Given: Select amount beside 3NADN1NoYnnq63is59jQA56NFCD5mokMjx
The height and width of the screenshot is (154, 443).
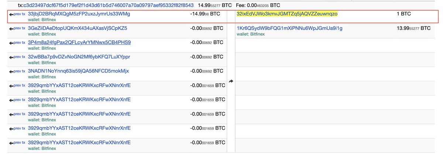Looking at the screenshot, I should coord(207,71).
